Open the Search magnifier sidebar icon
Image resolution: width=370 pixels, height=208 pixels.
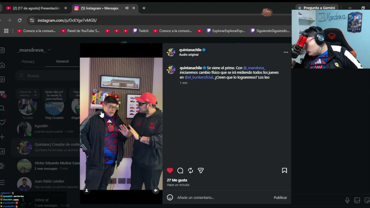(x=2, y=108)
